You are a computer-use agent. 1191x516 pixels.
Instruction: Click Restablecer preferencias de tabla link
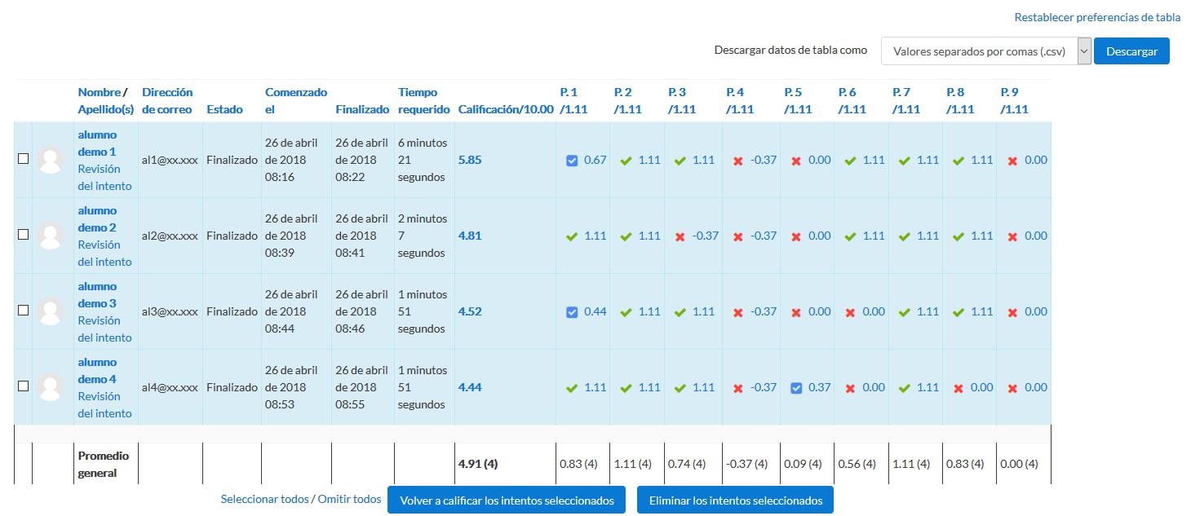1097,17
